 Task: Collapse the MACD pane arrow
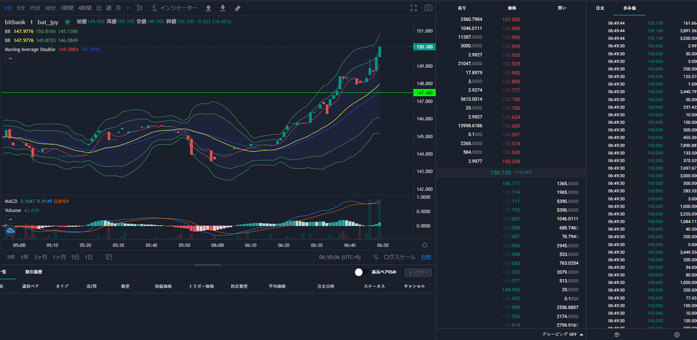(10, 219)
